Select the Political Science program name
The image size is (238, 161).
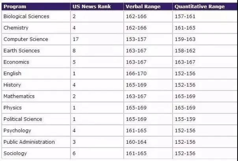(23, 119)
